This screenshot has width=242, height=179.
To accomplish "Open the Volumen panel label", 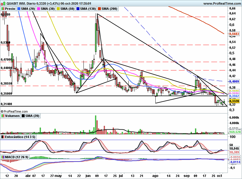I will coord(10,116).
